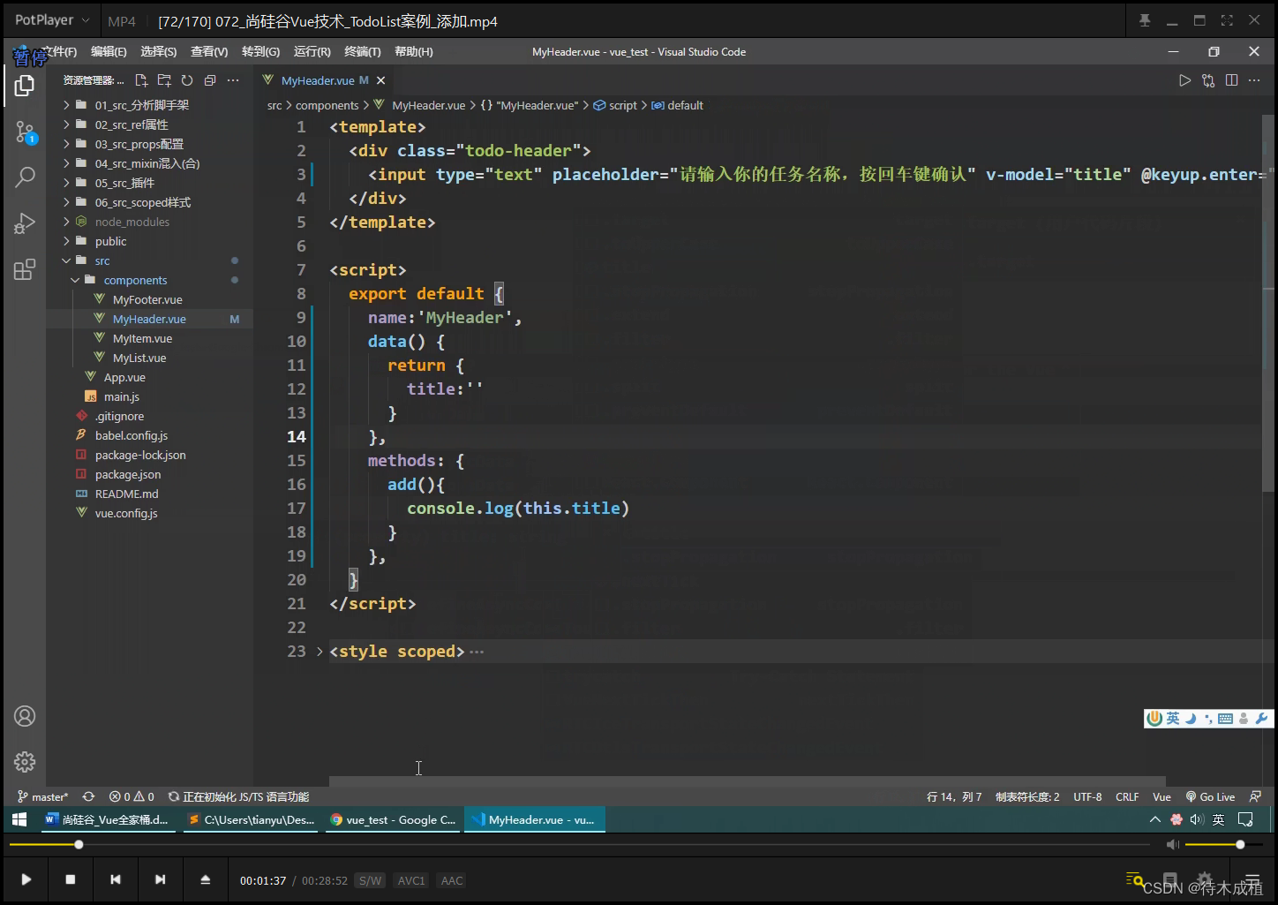Open Run and Debug view icon
1278x905 pixels.
point(25,223)
